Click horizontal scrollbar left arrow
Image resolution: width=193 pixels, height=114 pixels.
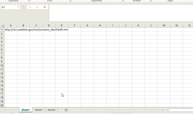coord(167,110)
